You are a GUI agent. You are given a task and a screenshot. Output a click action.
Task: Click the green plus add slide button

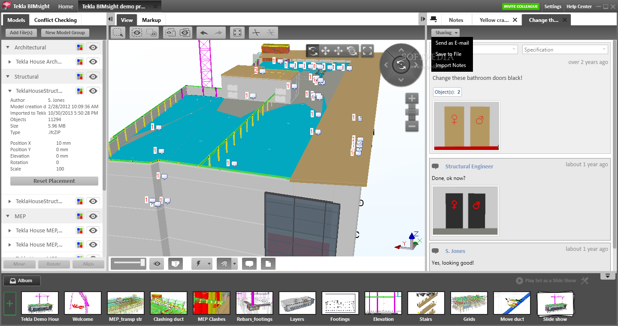click(10, 304)
